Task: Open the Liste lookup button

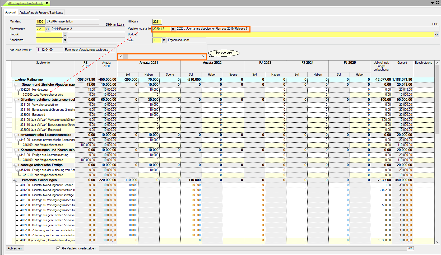Action: coord(164,40)
